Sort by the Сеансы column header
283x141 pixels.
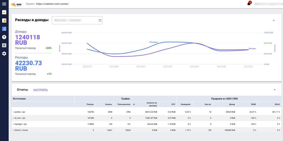click(x=108, y=104)
